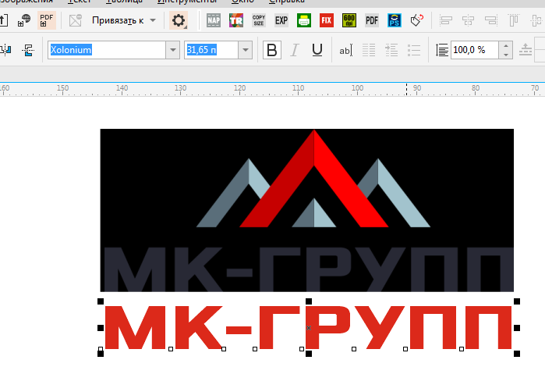Click the 100,0 % line spacing field
545x367 pixels.
[x=475, y=50]
